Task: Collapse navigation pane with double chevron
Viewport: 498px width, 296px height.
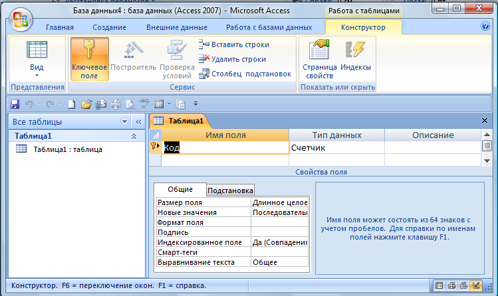Action: click(x=138, y=121)
